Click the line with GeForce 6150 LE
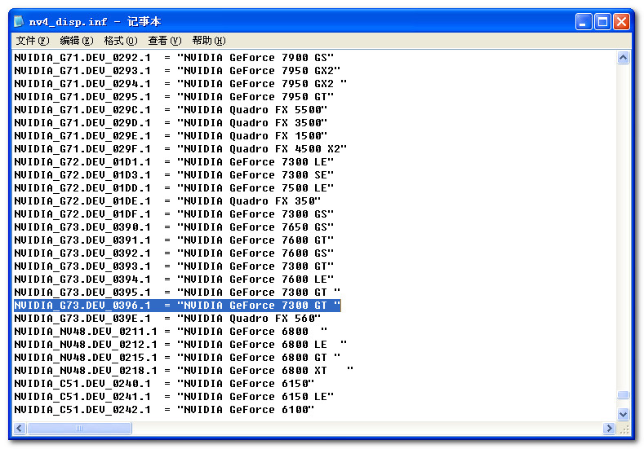This screenshot has height=449, width=644. pos(174,397)
